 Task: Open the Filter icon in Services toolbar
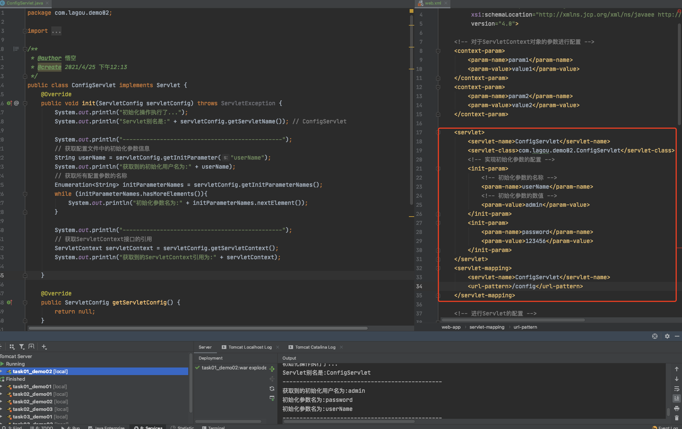pyautogui.click(x=22, y=346)
